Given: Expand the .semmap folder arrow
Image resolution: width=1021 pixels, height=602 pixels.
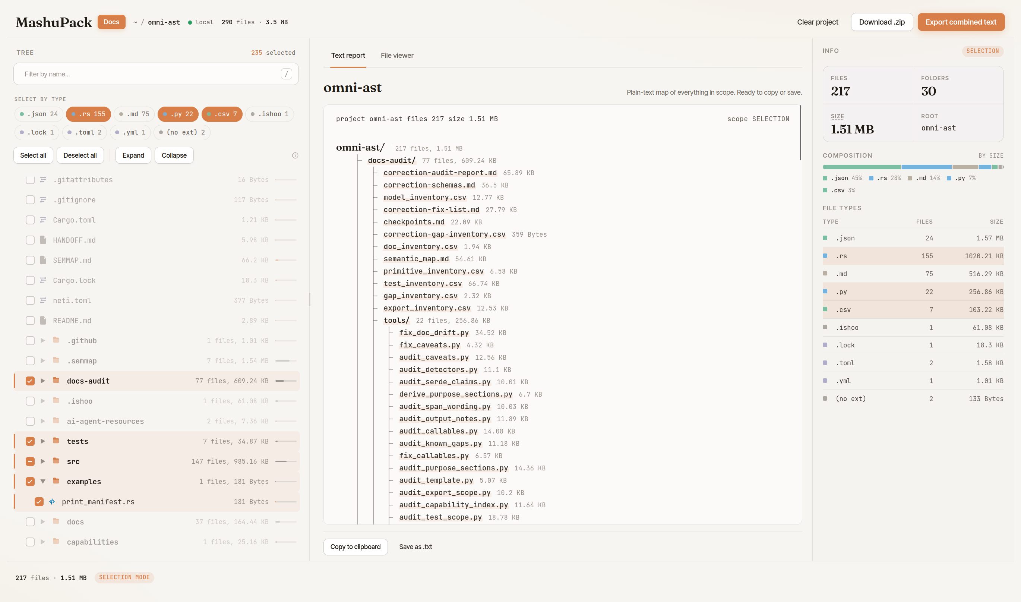Looking at the screenshot, I should pos(42,360).
